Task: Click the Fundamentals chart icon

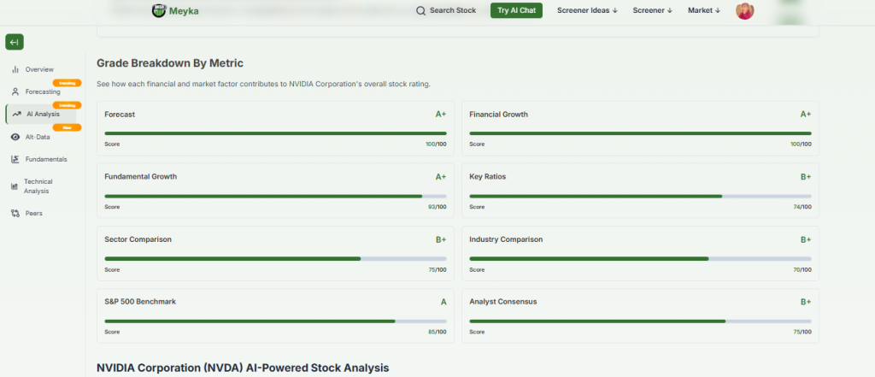Action: point(15,159)
